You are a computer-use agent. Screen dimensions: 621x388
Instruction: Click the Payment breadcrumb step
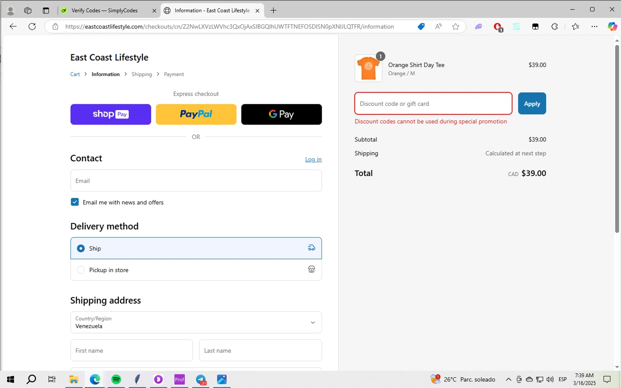174,74
